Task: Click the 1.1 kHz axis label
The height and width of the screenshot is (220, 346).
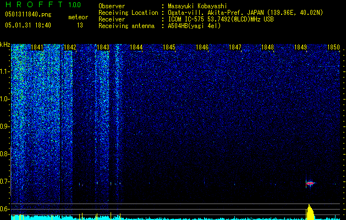Action: pyautogui.click(x=5, y=71)
